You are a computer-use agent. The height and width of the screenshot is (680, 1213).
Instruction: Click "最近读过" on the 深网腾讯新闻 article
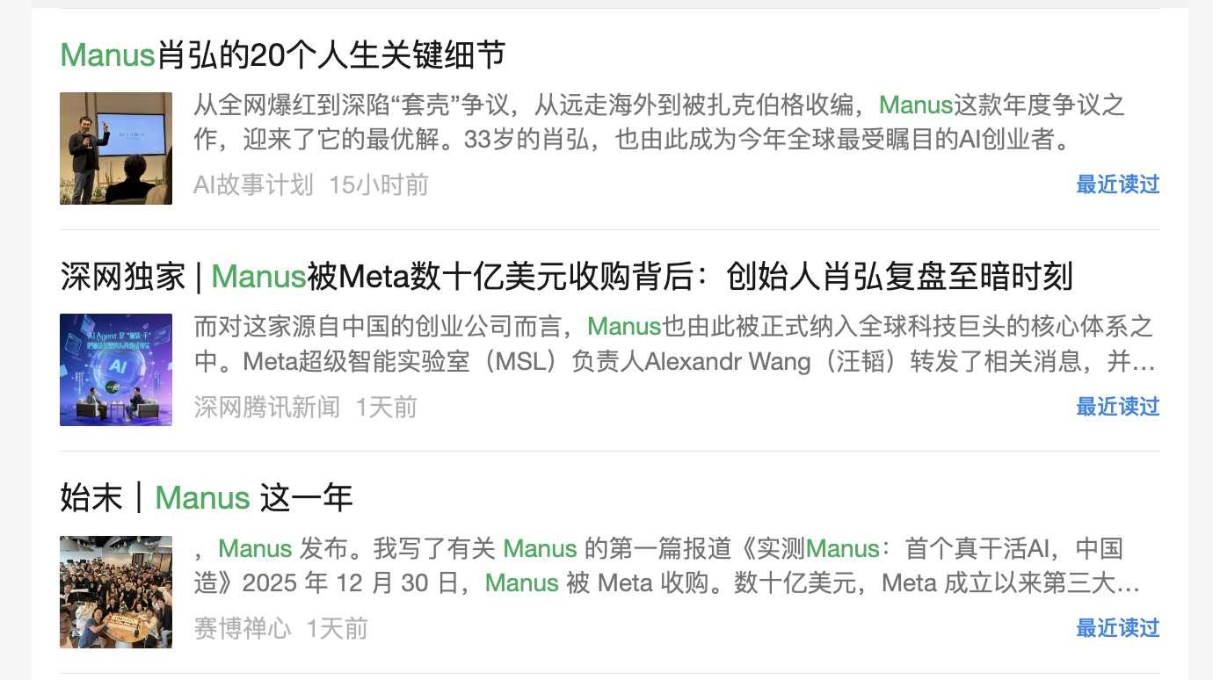(x=1118, y=407)
